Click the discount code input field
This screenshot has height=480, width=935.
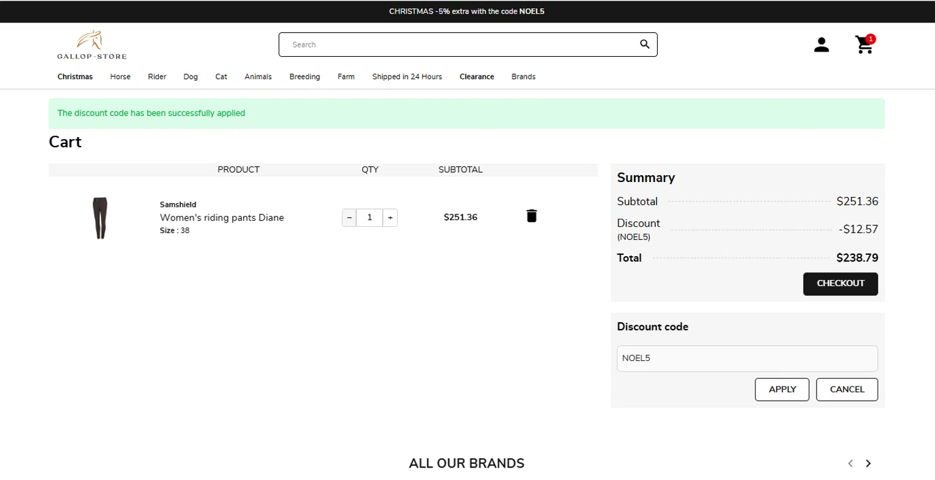click(x=747, y=358)
